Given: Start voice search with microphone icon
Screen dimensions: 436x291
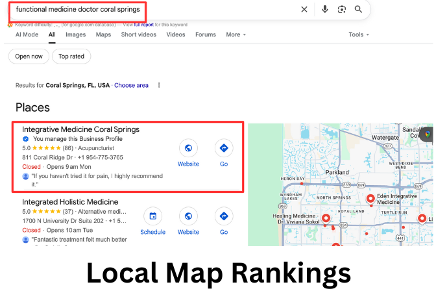Looking at the screenshot, I should [x=324, y=9].
